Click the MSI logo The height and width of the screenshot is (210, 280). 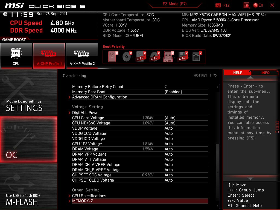[x=14, y=6]
